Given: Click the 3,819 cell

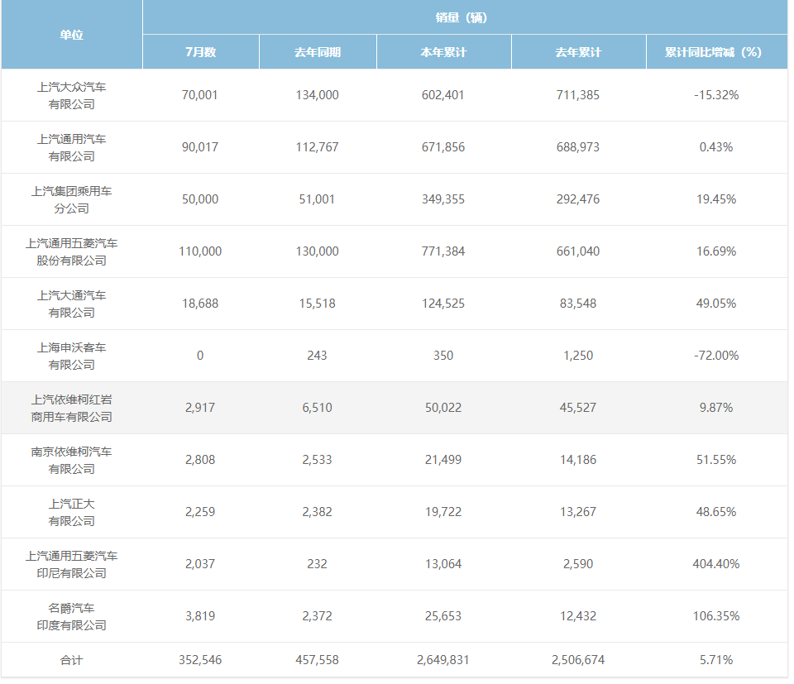Looking at the screenshot, I should click(x=200, y=617).
